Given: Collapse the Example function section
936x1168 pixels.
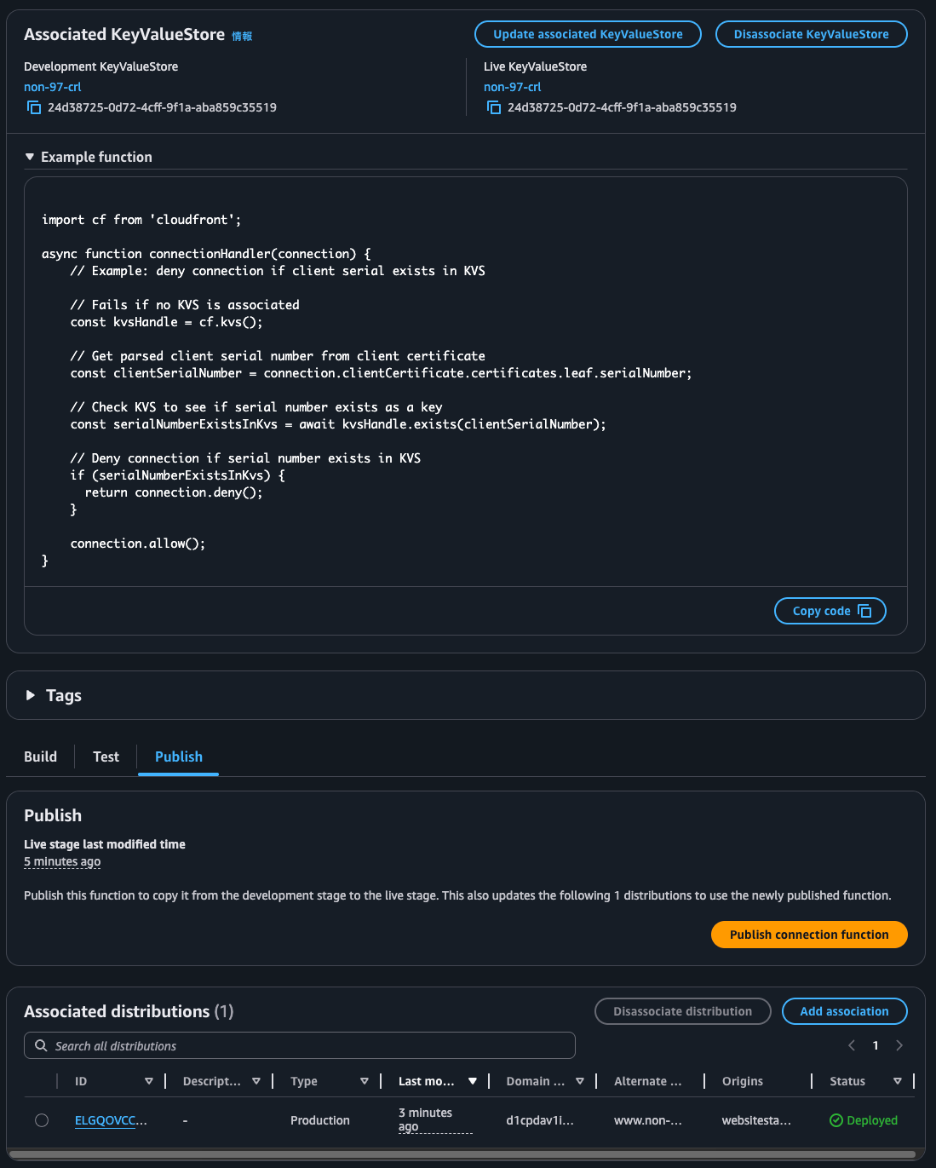Looking at the screenshot, I should (x=30, y=157).
